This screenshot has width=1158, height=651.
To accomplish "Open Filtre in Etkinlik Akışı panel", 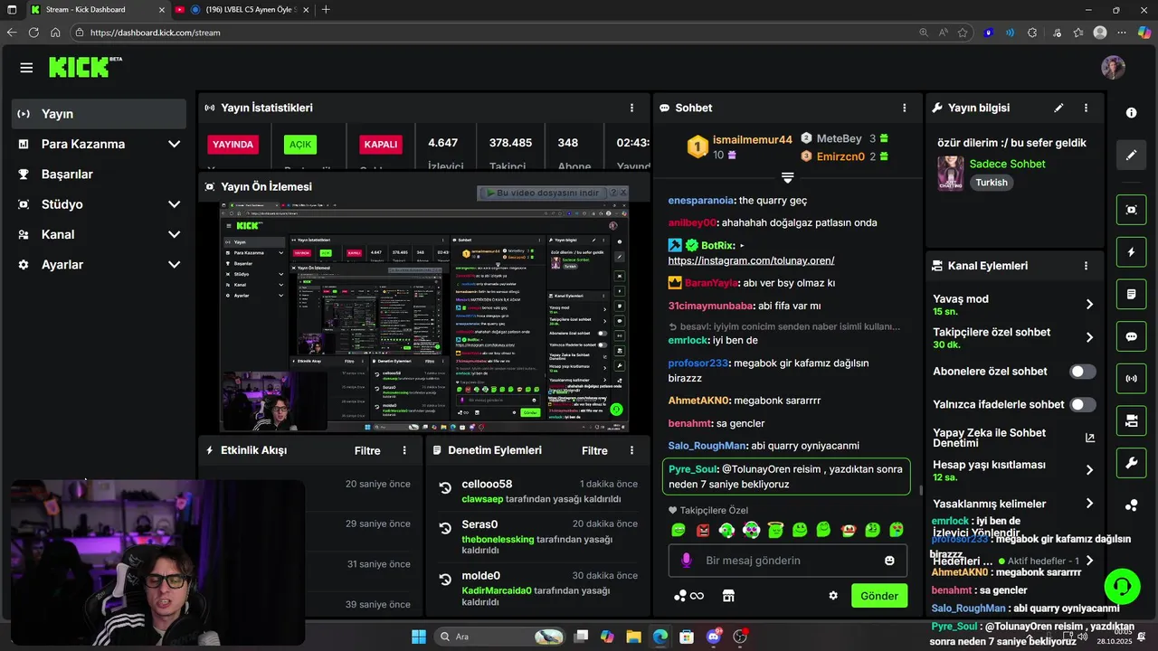I will (367, 450).
